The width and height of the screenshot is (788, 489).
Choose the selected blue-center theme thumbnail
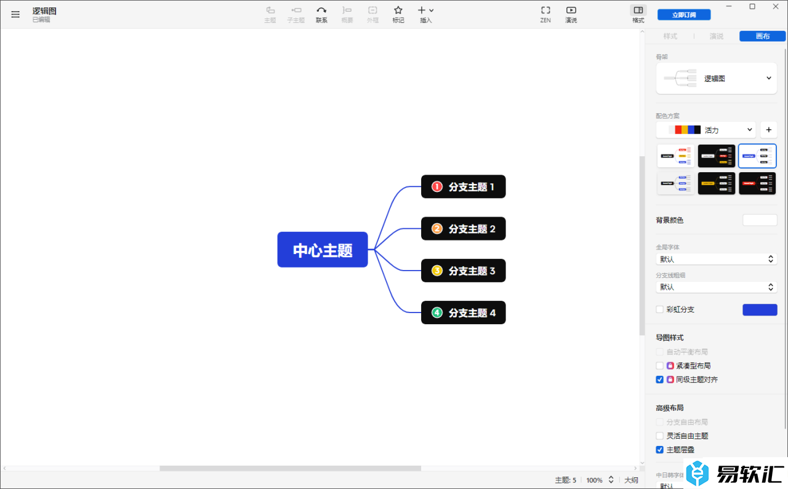click(757, 156)
